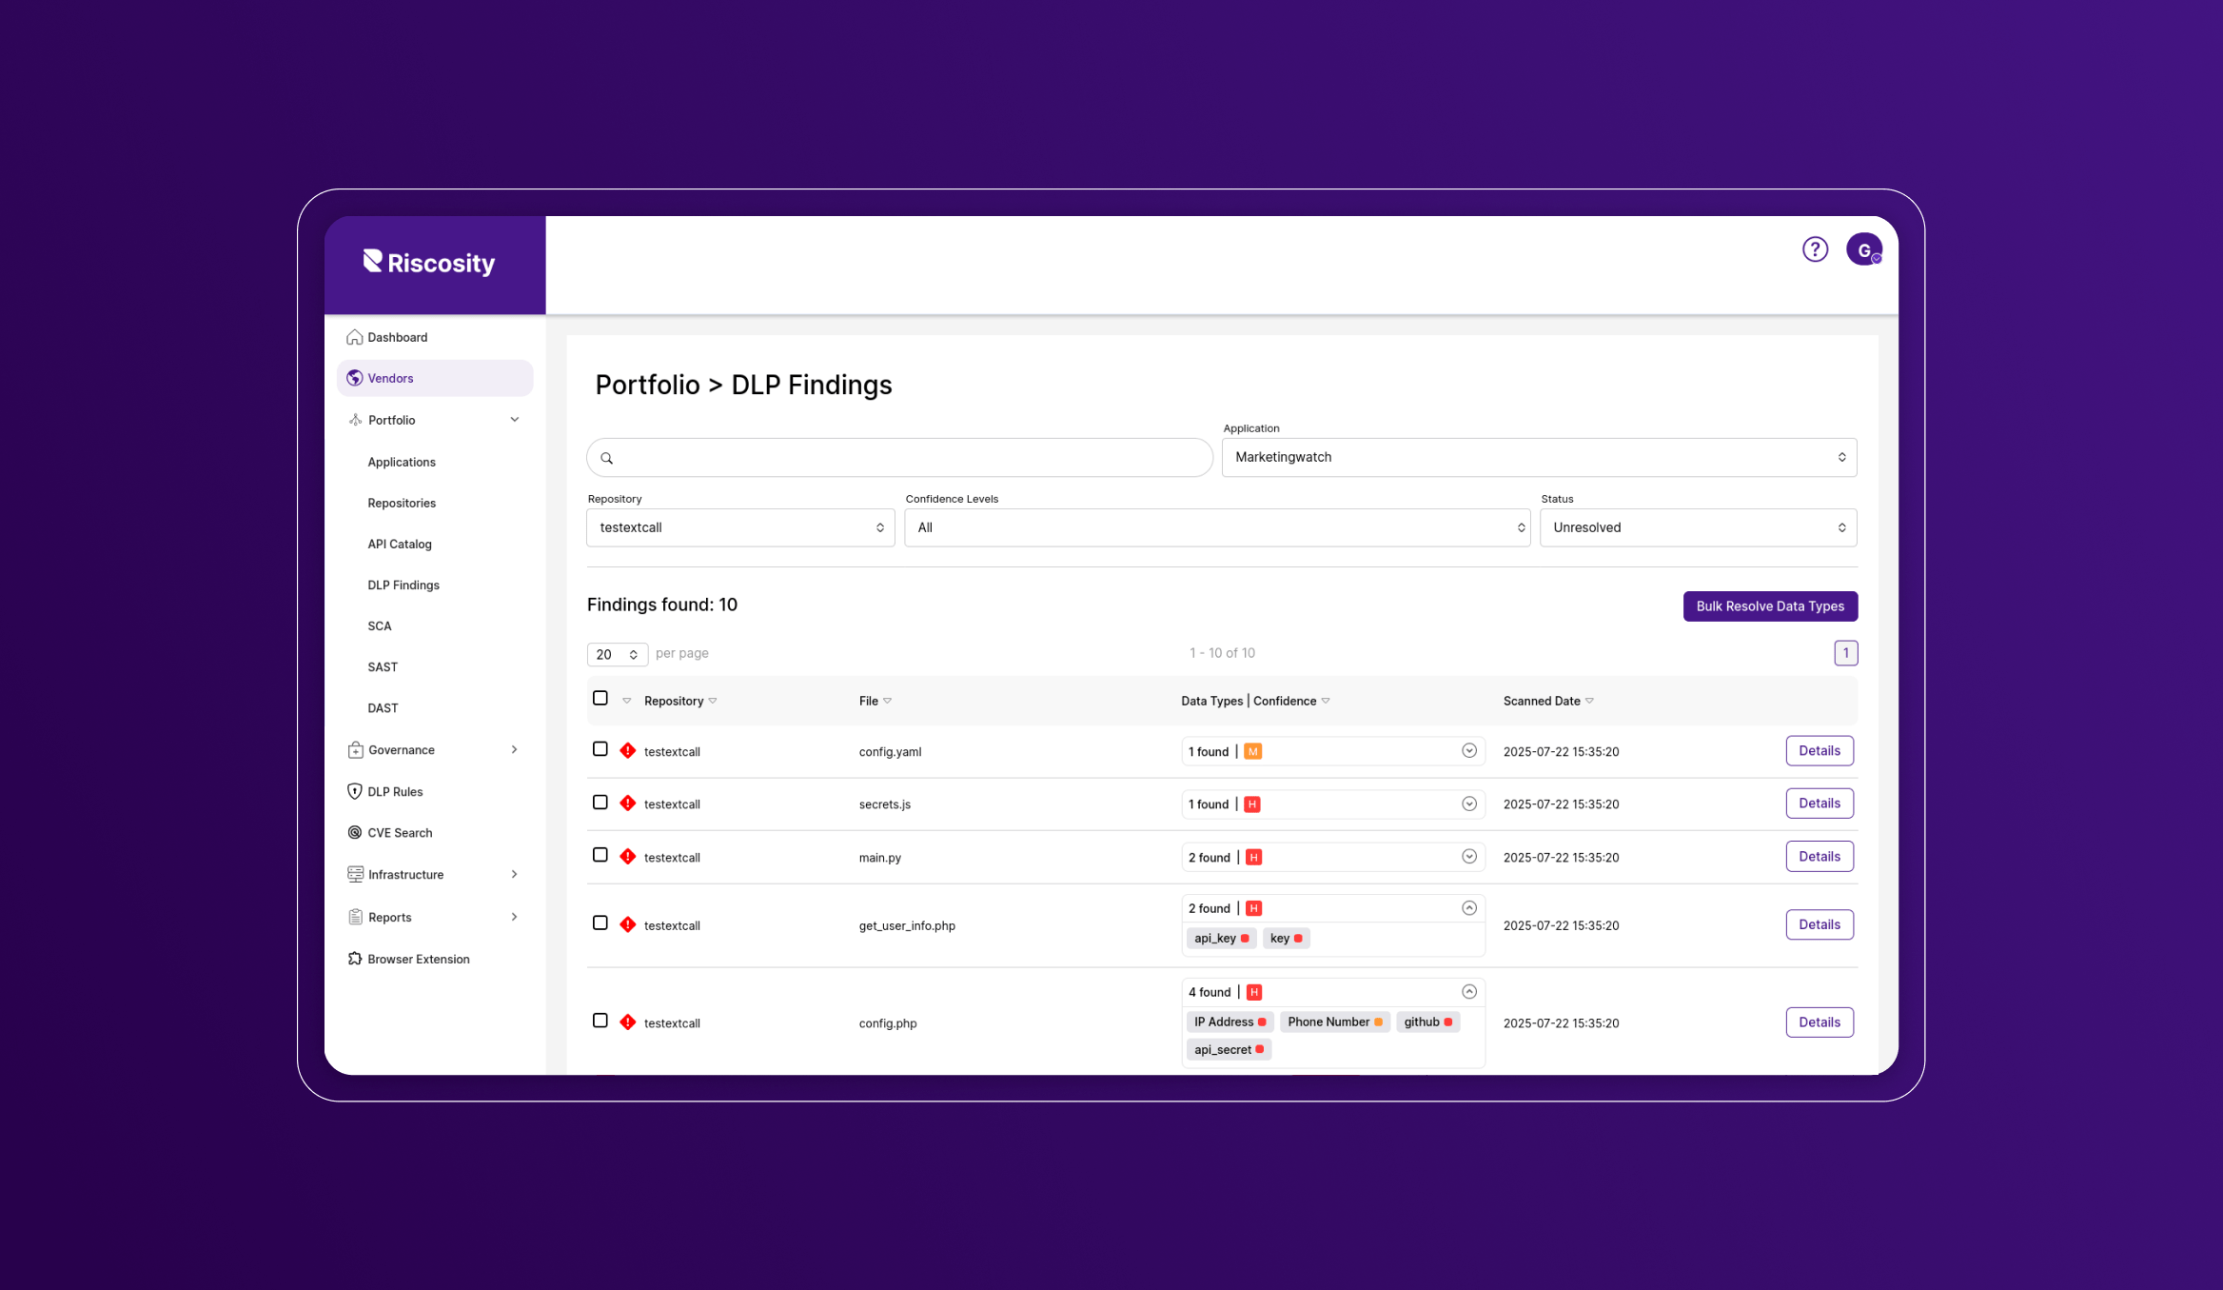The height and width of the screenshot is (1290, 2223).
Task: Open the user avatar G menu
Action: coord(1863,249)
